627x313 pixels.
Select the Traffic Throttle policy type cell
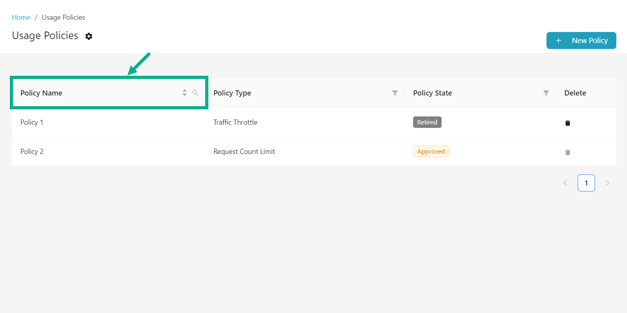click(235, 122)
